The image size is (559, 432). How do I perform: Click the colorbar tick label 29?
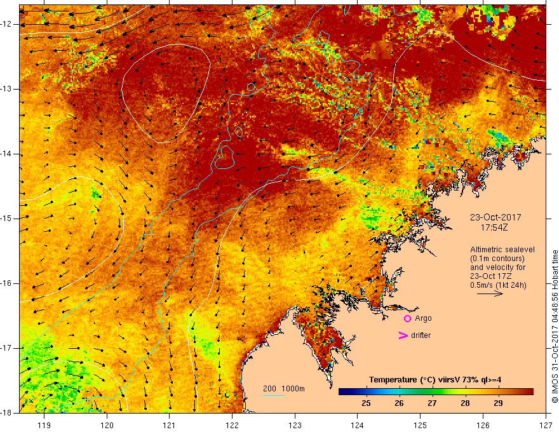coord(498,403)
